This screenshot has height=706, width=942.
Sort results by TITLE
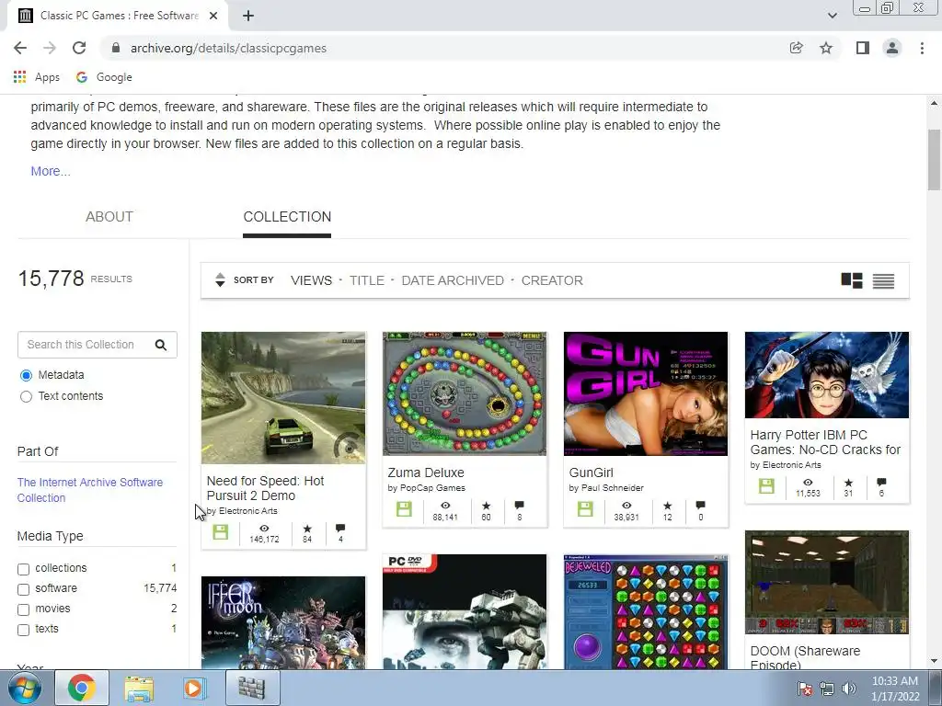366,280
